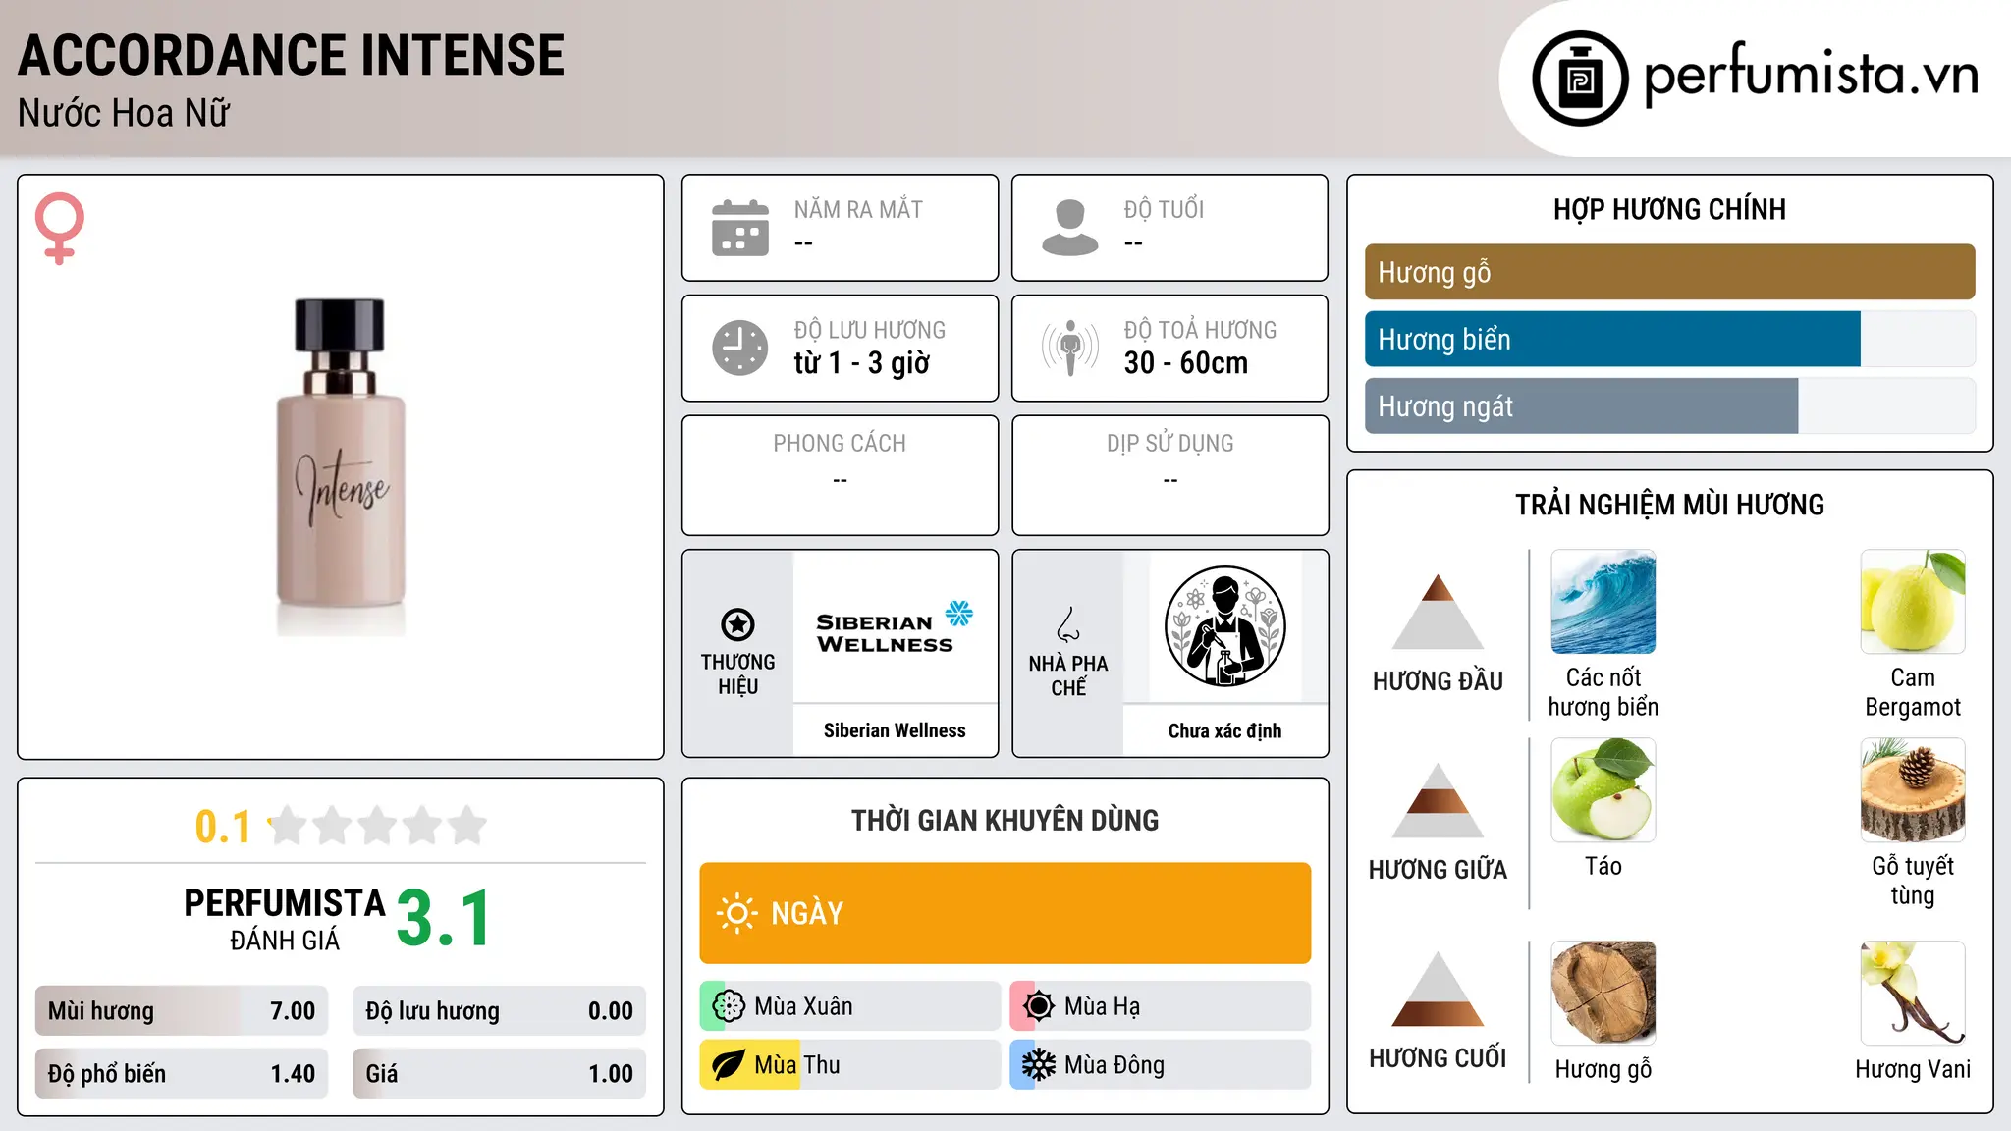Open the green apple Táo note image
2011x1131 pixels.
[x=1603, y=790]
